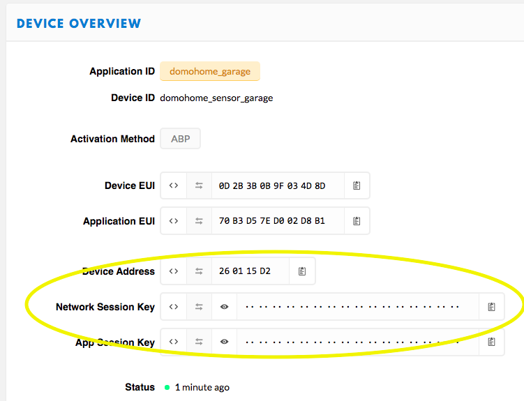Copy Device EUI to clipboard
Screen dimensions: 524x401
click(357, 186)
